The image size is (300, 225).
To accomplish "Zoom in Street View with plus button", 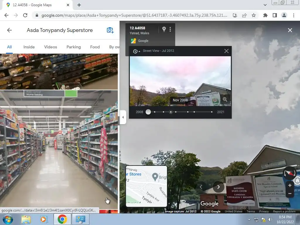I will point(290,185).
